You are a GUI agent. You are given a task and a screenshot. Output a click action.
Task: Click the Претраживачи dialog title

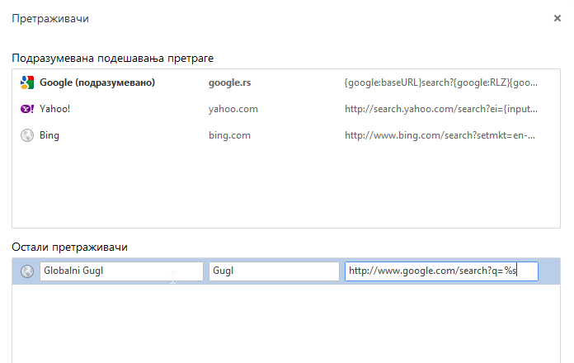(50, 18)
